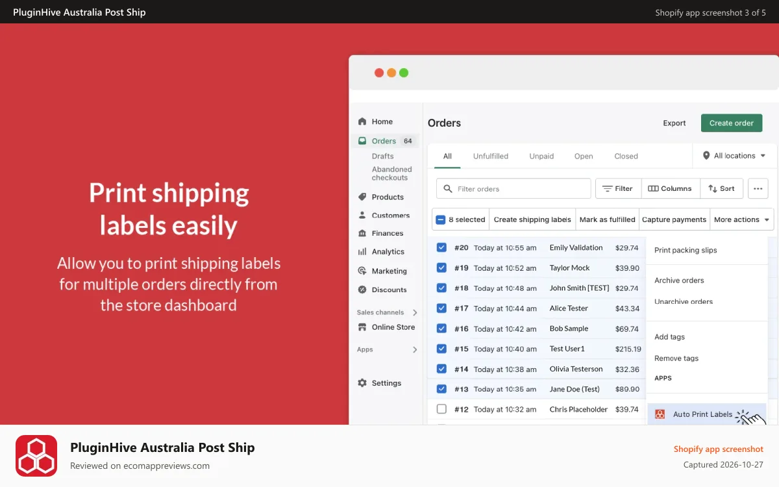Click the Sort arrows icon

(712, 189)
